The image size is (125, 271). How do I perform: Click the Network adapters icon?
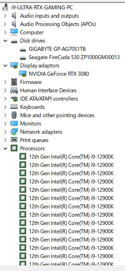(14, 132)
